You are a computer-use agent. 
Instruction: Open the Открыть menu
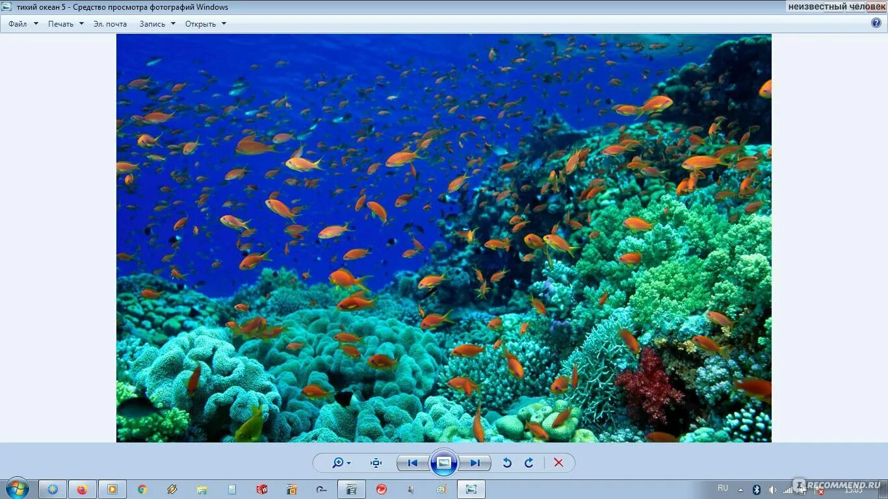(205, 24)
